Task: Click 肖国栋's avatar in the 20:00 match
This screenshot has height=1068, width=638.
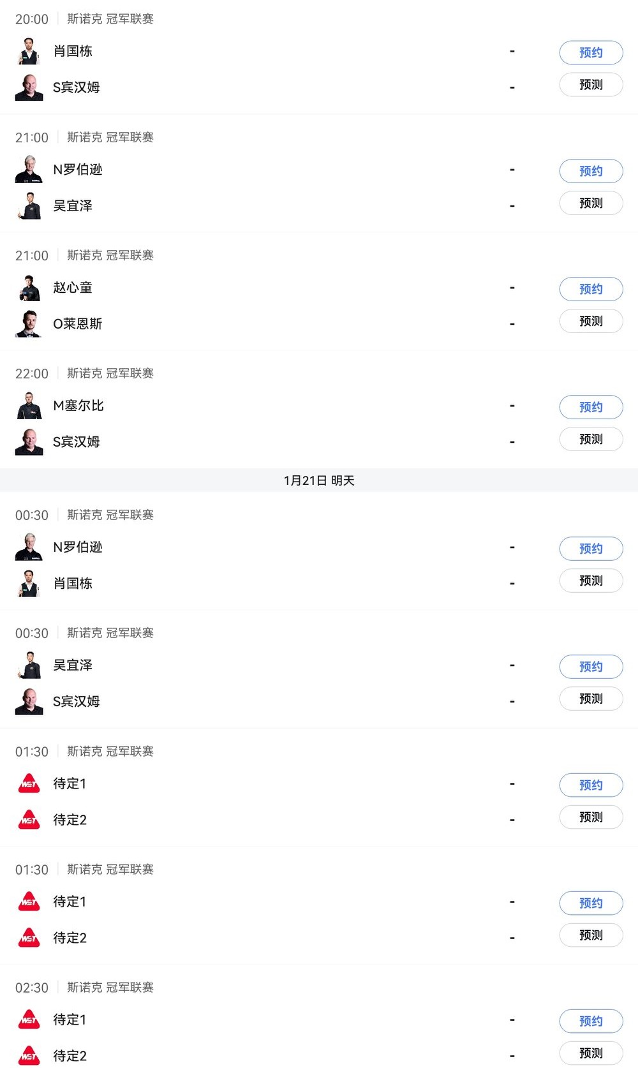Action: [29, 51]
